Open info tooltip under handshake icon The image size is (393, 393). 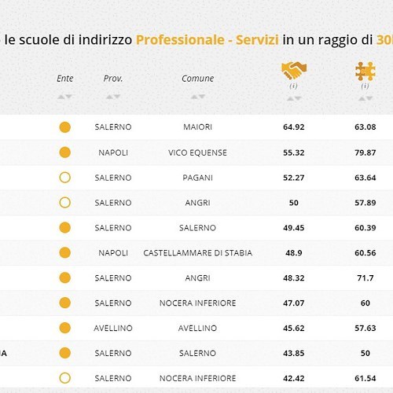(293, 86)
